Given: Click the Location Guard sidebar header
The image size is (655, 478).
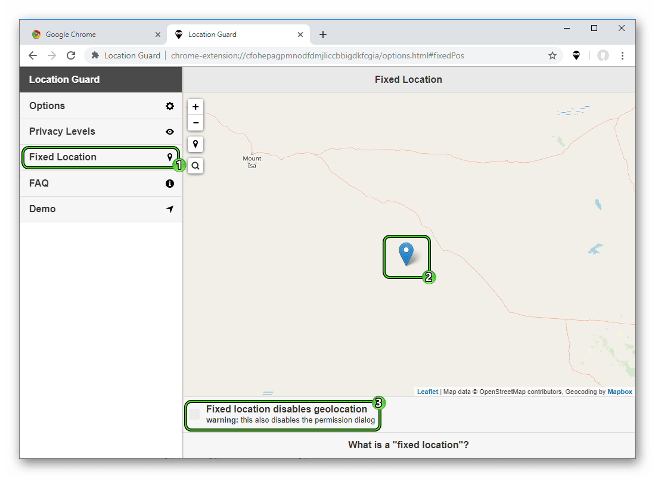Looking at the screenshot, I should coord(101,79).
